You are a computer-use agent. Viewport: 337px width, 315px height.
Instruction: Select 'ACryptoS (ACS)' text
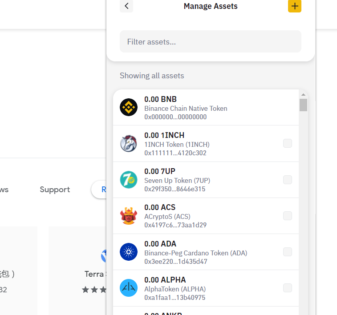[167, 217]
